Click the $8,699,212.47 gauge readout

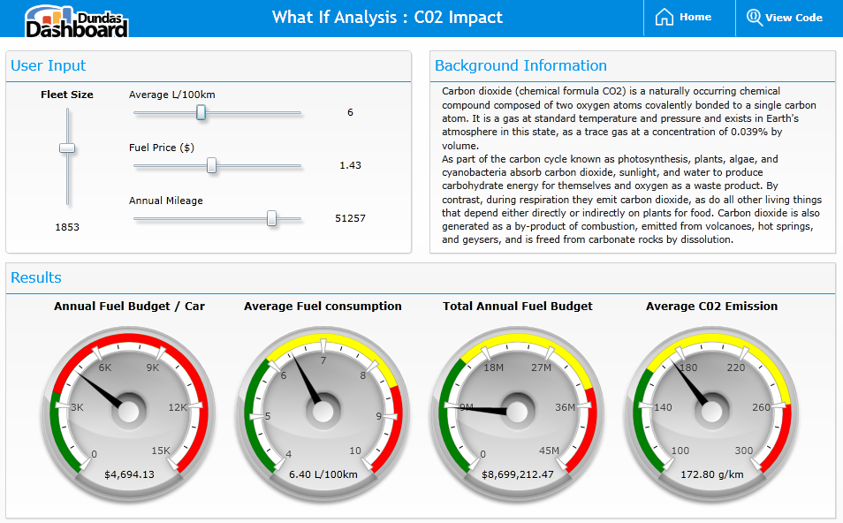tap(517, 474)
